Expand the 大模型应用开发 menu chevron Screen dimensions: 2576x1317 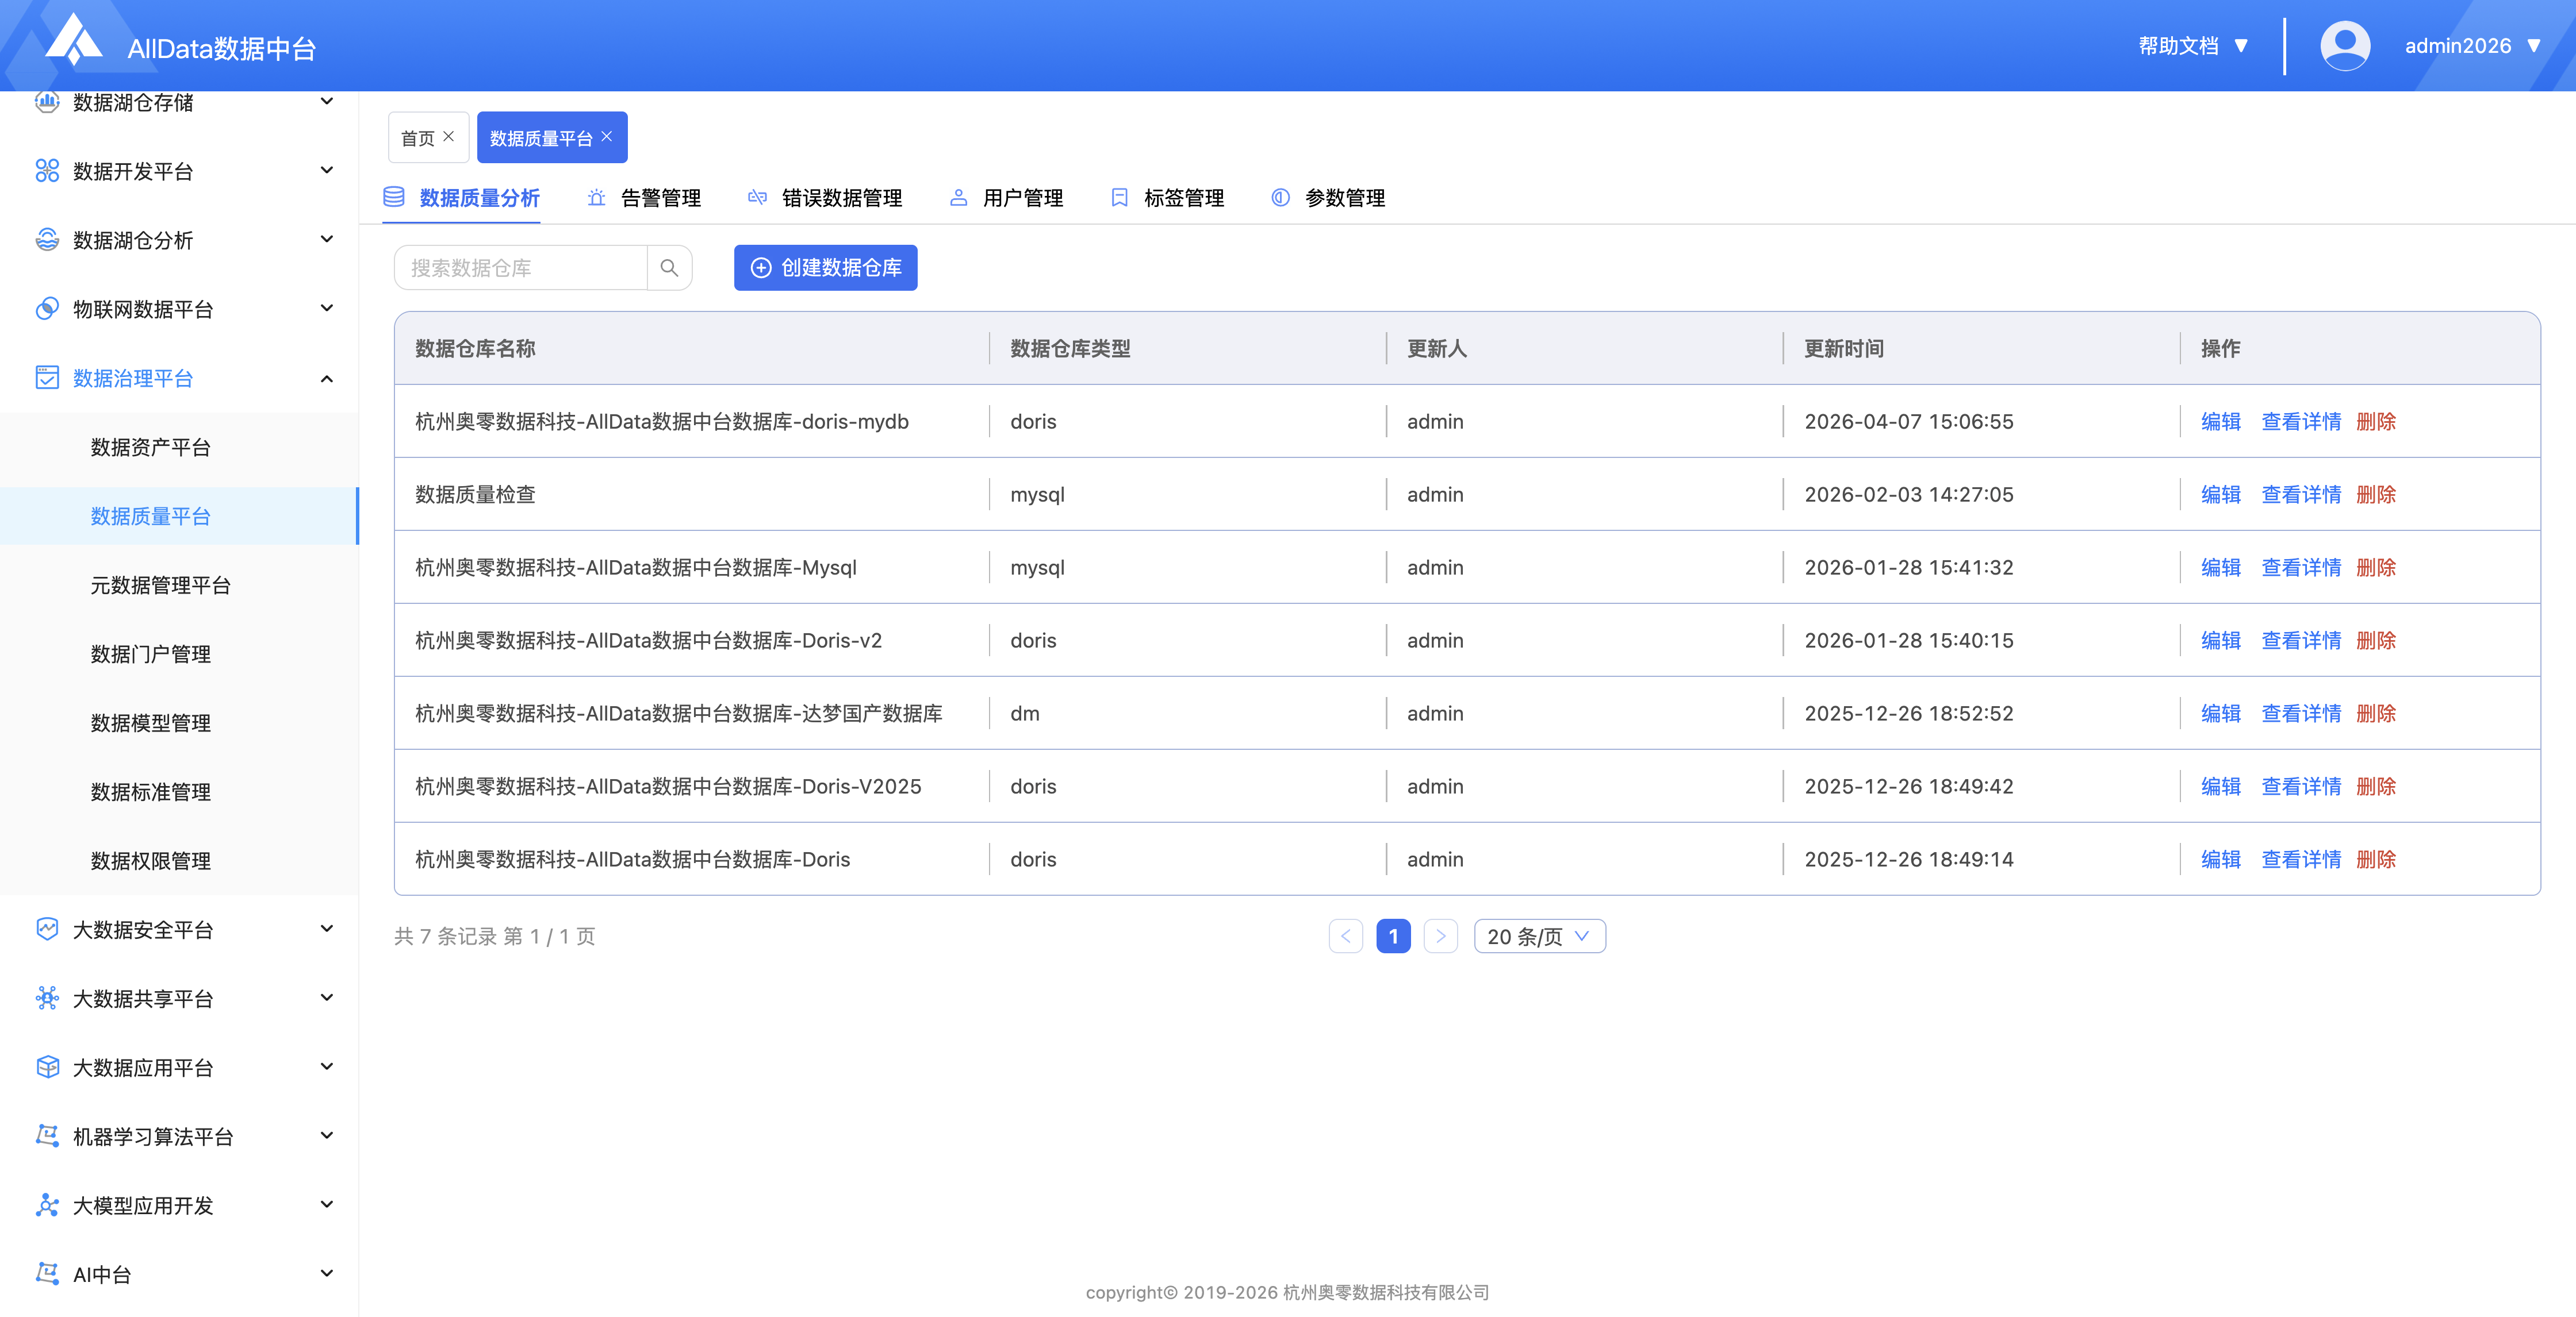tap(326, 1205)
